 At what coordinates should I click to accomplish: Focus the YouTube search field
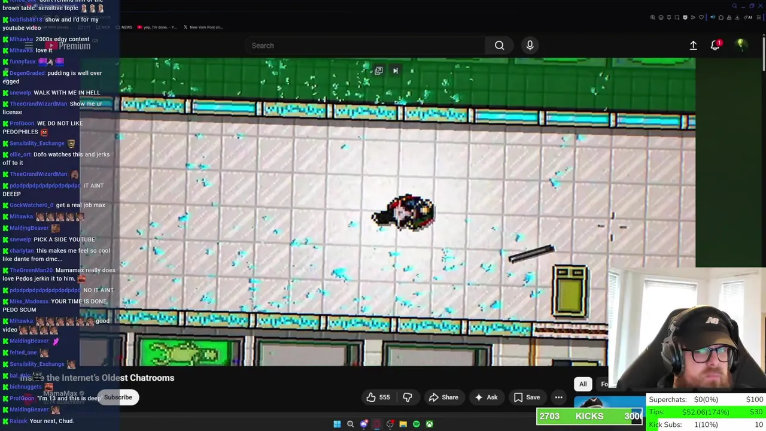365,45
